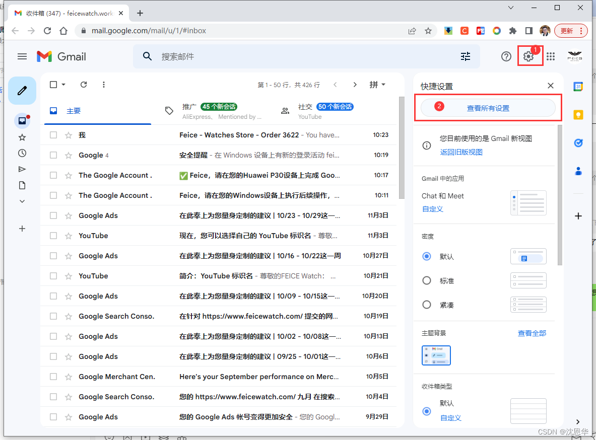Open Sent mail arrow sidebar icon
Viewport: 596px width, 440px height.
[x=22, y=169]
